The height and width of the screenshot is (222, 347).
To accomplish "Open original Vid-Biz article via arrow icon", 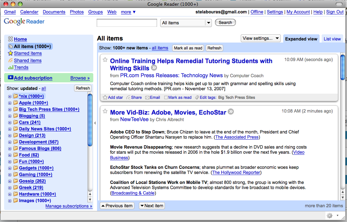I will click(x=231, y=112).
